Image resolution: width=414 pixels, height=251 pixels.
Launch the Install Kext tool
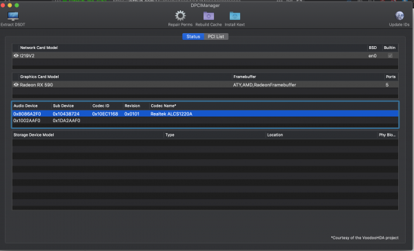click(x=235, y=16)
